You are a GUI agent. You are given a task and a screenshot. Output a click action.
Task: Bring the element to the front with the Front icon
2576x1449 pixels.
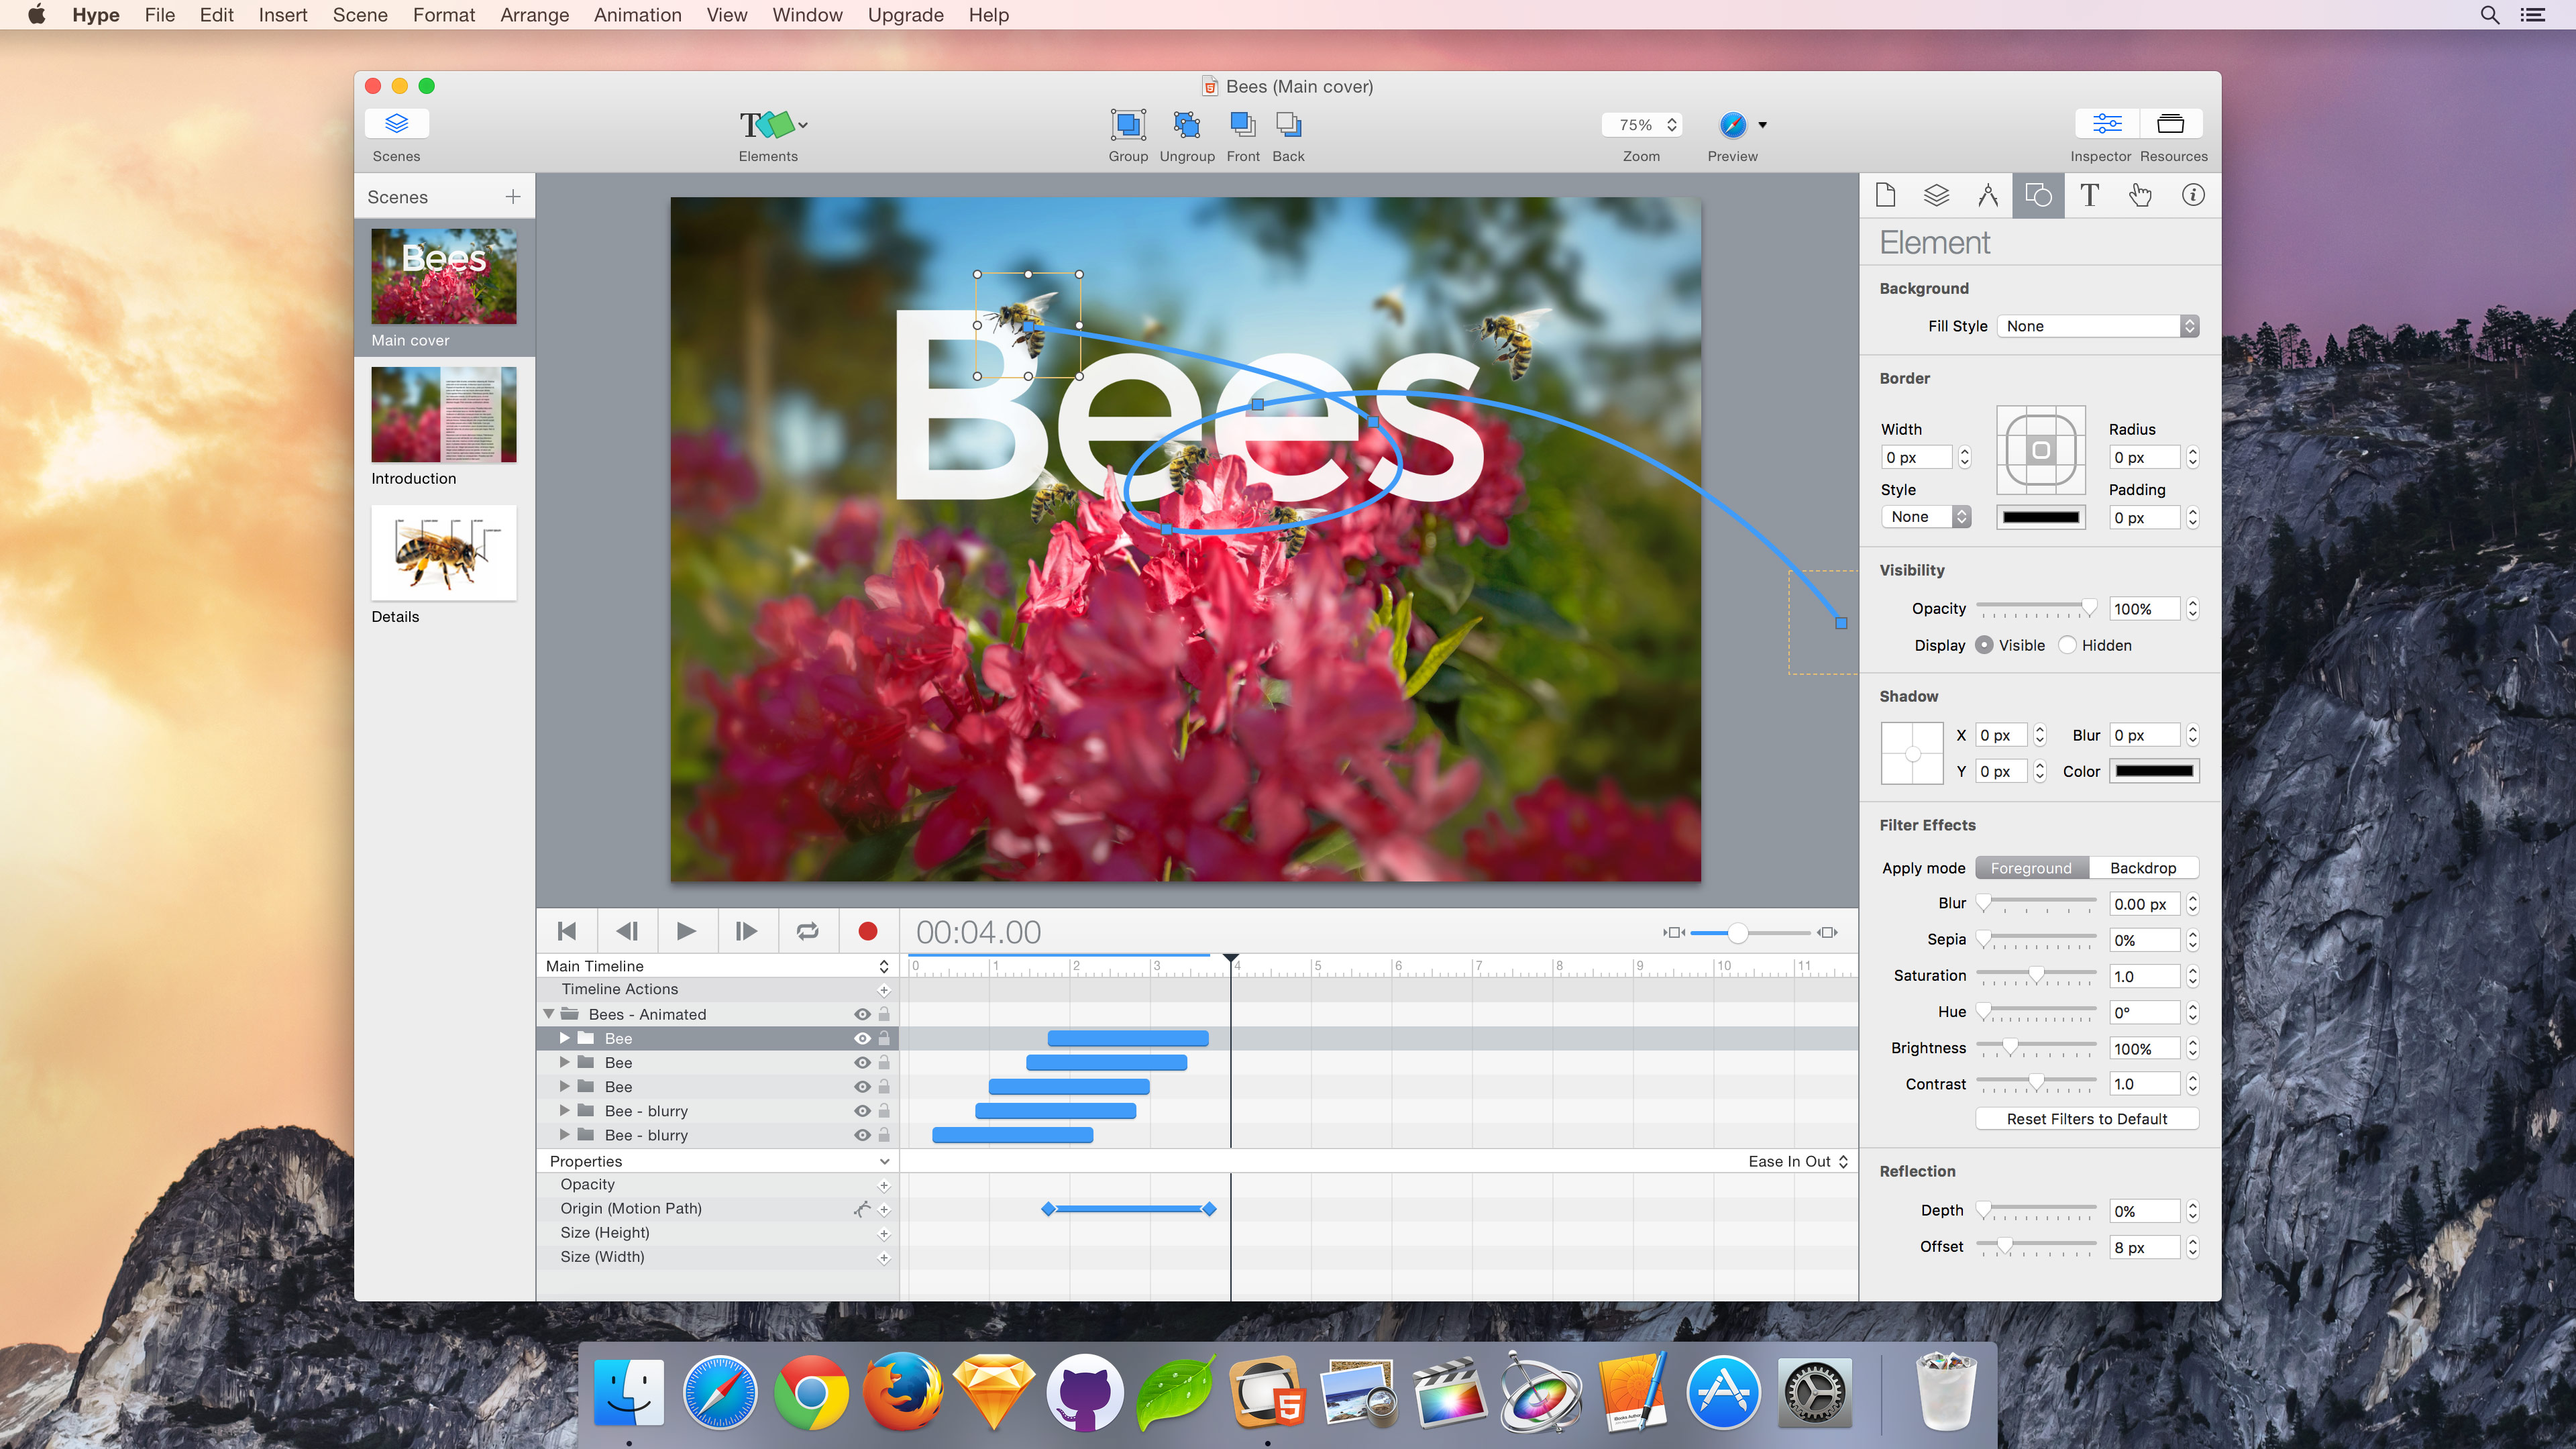click(1242, 125)
